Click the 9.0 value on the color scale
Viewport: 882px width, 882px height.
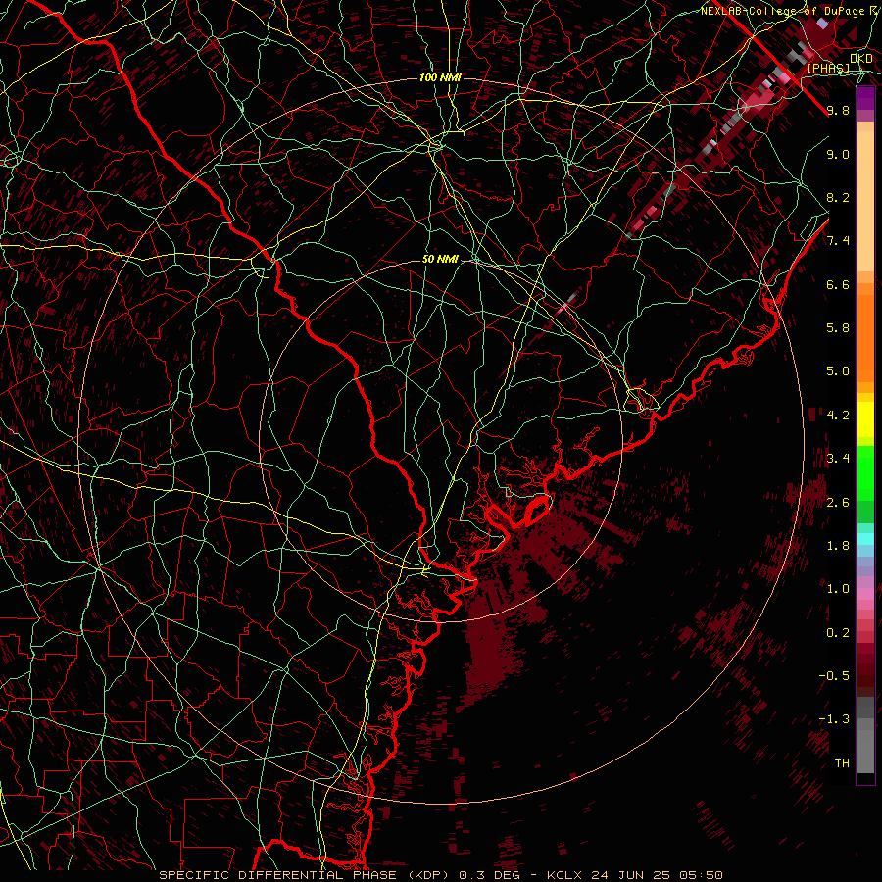838,154
